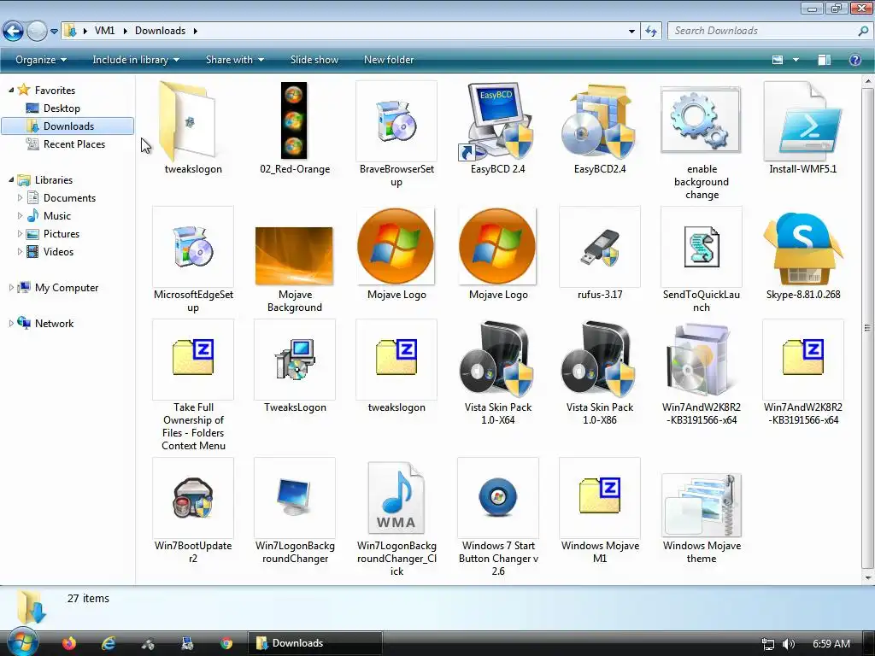Select the Vista Skin Pack 1.0-X86 installer

[x=598, y=359]
